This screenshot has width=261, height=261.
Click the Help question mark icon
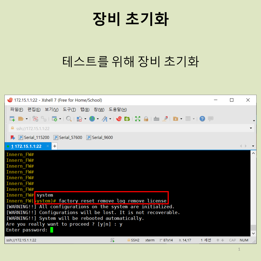[202, 118]
